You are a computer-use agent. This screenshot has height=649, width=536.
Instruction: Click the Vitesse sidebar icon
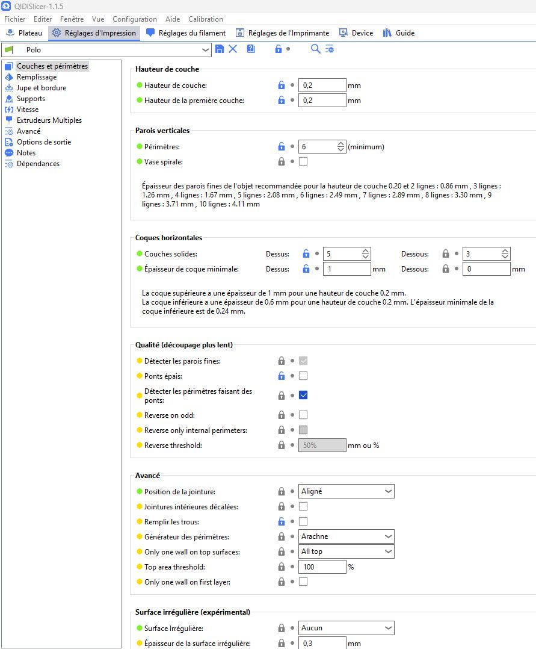9,110
